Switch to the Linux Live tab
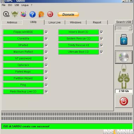The width and height of the screenshot is (134, 134). click(54, 22)
